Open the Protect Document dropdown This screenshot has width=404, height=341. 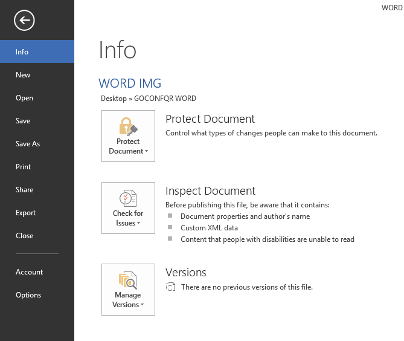coord(128,146)
